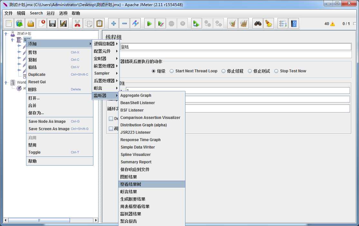Viewport: 359px width, 226px height.
Task: Click the Expand All plus icon
Action: 113,23
